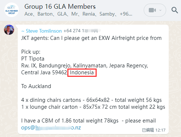Screen dimensions: 181x137
Task: Click the dining chairs cartons line
Action: click(91, 100)
